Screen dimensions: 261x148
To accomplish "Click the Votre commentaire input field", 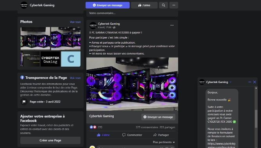I will [132, 13].
